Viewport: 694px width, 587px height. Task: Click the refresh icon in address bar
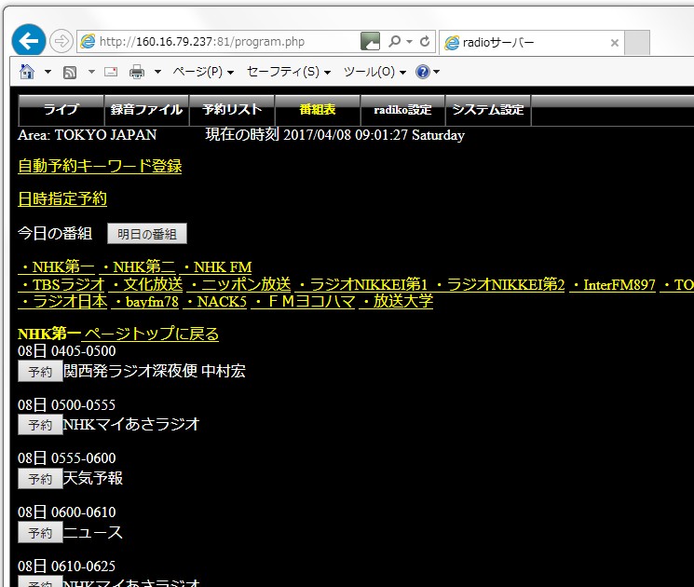[x=425, y=41]
